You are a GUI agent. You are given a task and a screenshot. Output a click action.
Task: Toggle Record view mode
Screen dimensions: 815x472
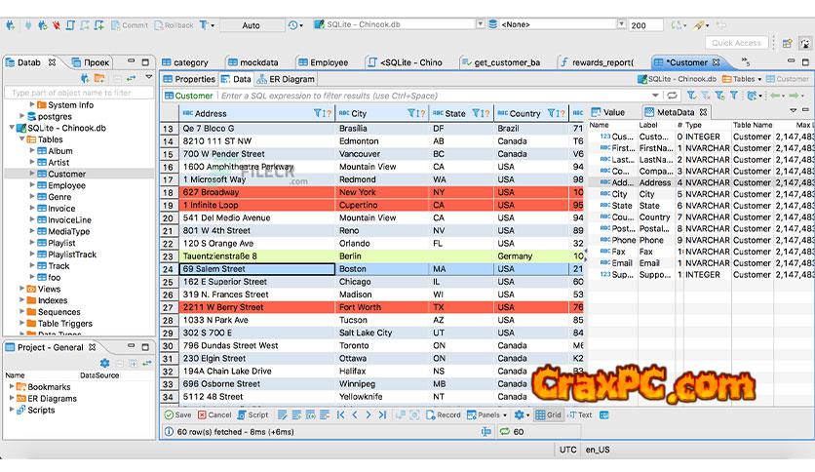(x=444, y=414)
